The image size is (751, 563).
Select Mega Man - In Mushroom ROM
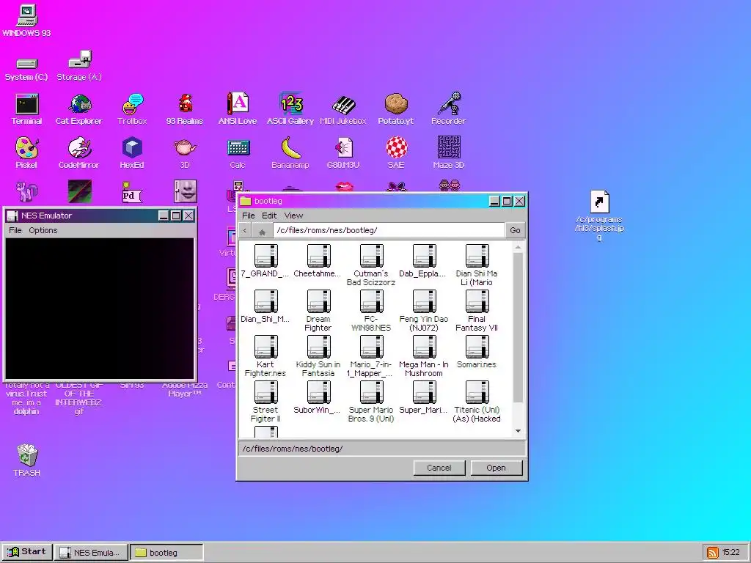tap(423, 357)
